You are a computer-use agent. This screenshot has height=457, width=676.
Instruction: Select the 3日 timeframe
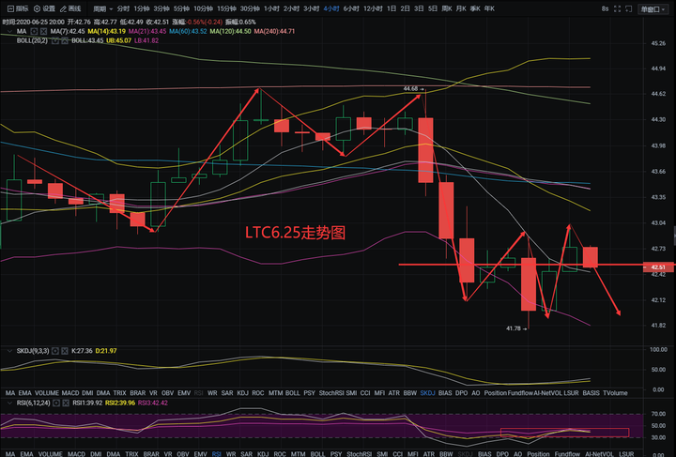[x=419, y=8]
